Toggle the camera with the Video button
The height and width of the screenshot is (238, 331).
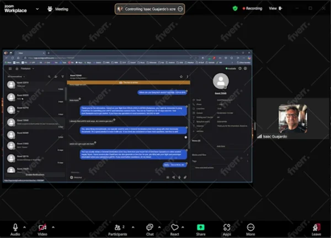click(42, 227)
